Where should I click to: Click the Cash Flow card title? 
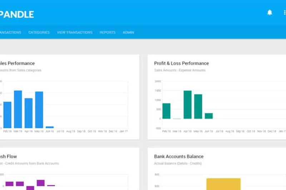coord(8,156)
